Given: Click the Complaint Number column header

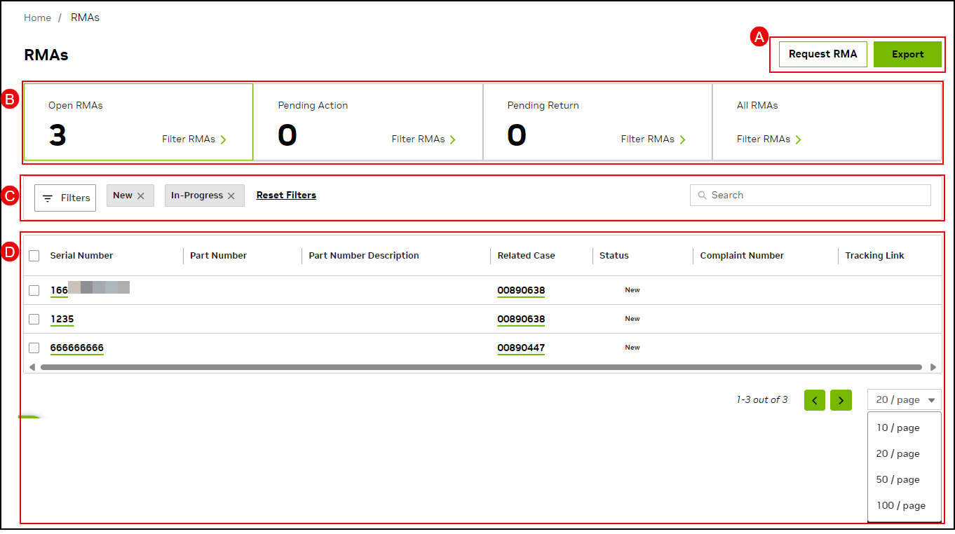Looking at the screenshot, I should pyautogui.click(x=742, y=256).
